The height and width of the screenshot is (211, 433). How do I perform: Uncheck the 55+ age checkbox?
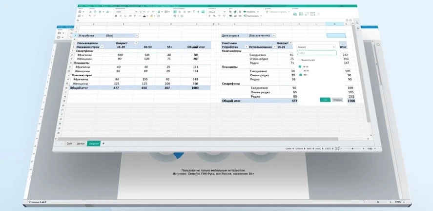pyautogui.click(x=300, y=75)
